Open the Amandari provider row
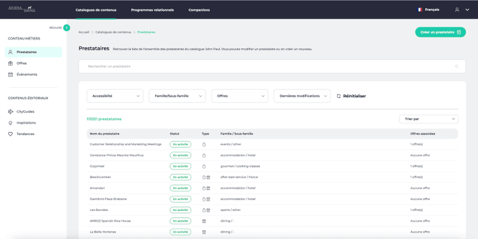 point(272,188)
